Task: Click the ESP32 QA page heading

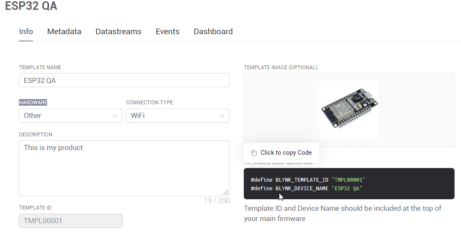Action: (x=31, y=6)
